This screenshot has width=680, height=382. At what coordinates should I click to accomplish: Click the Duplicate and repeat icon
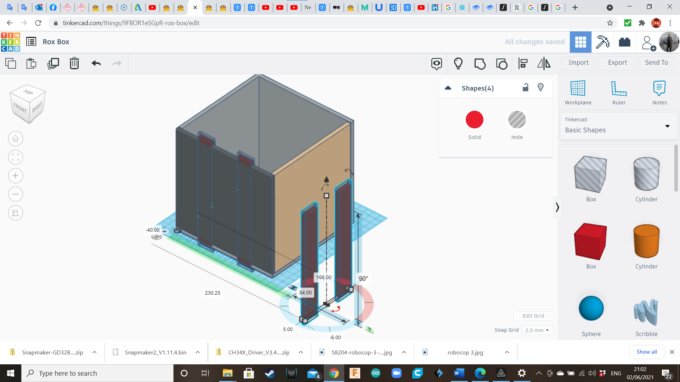[x=53, y=64]
